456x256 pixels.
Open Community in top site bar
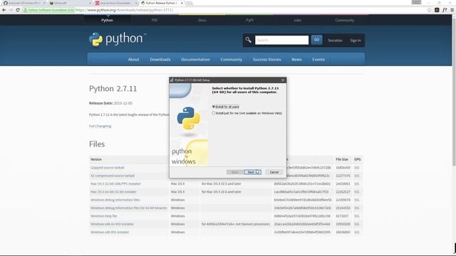[345, 21]
